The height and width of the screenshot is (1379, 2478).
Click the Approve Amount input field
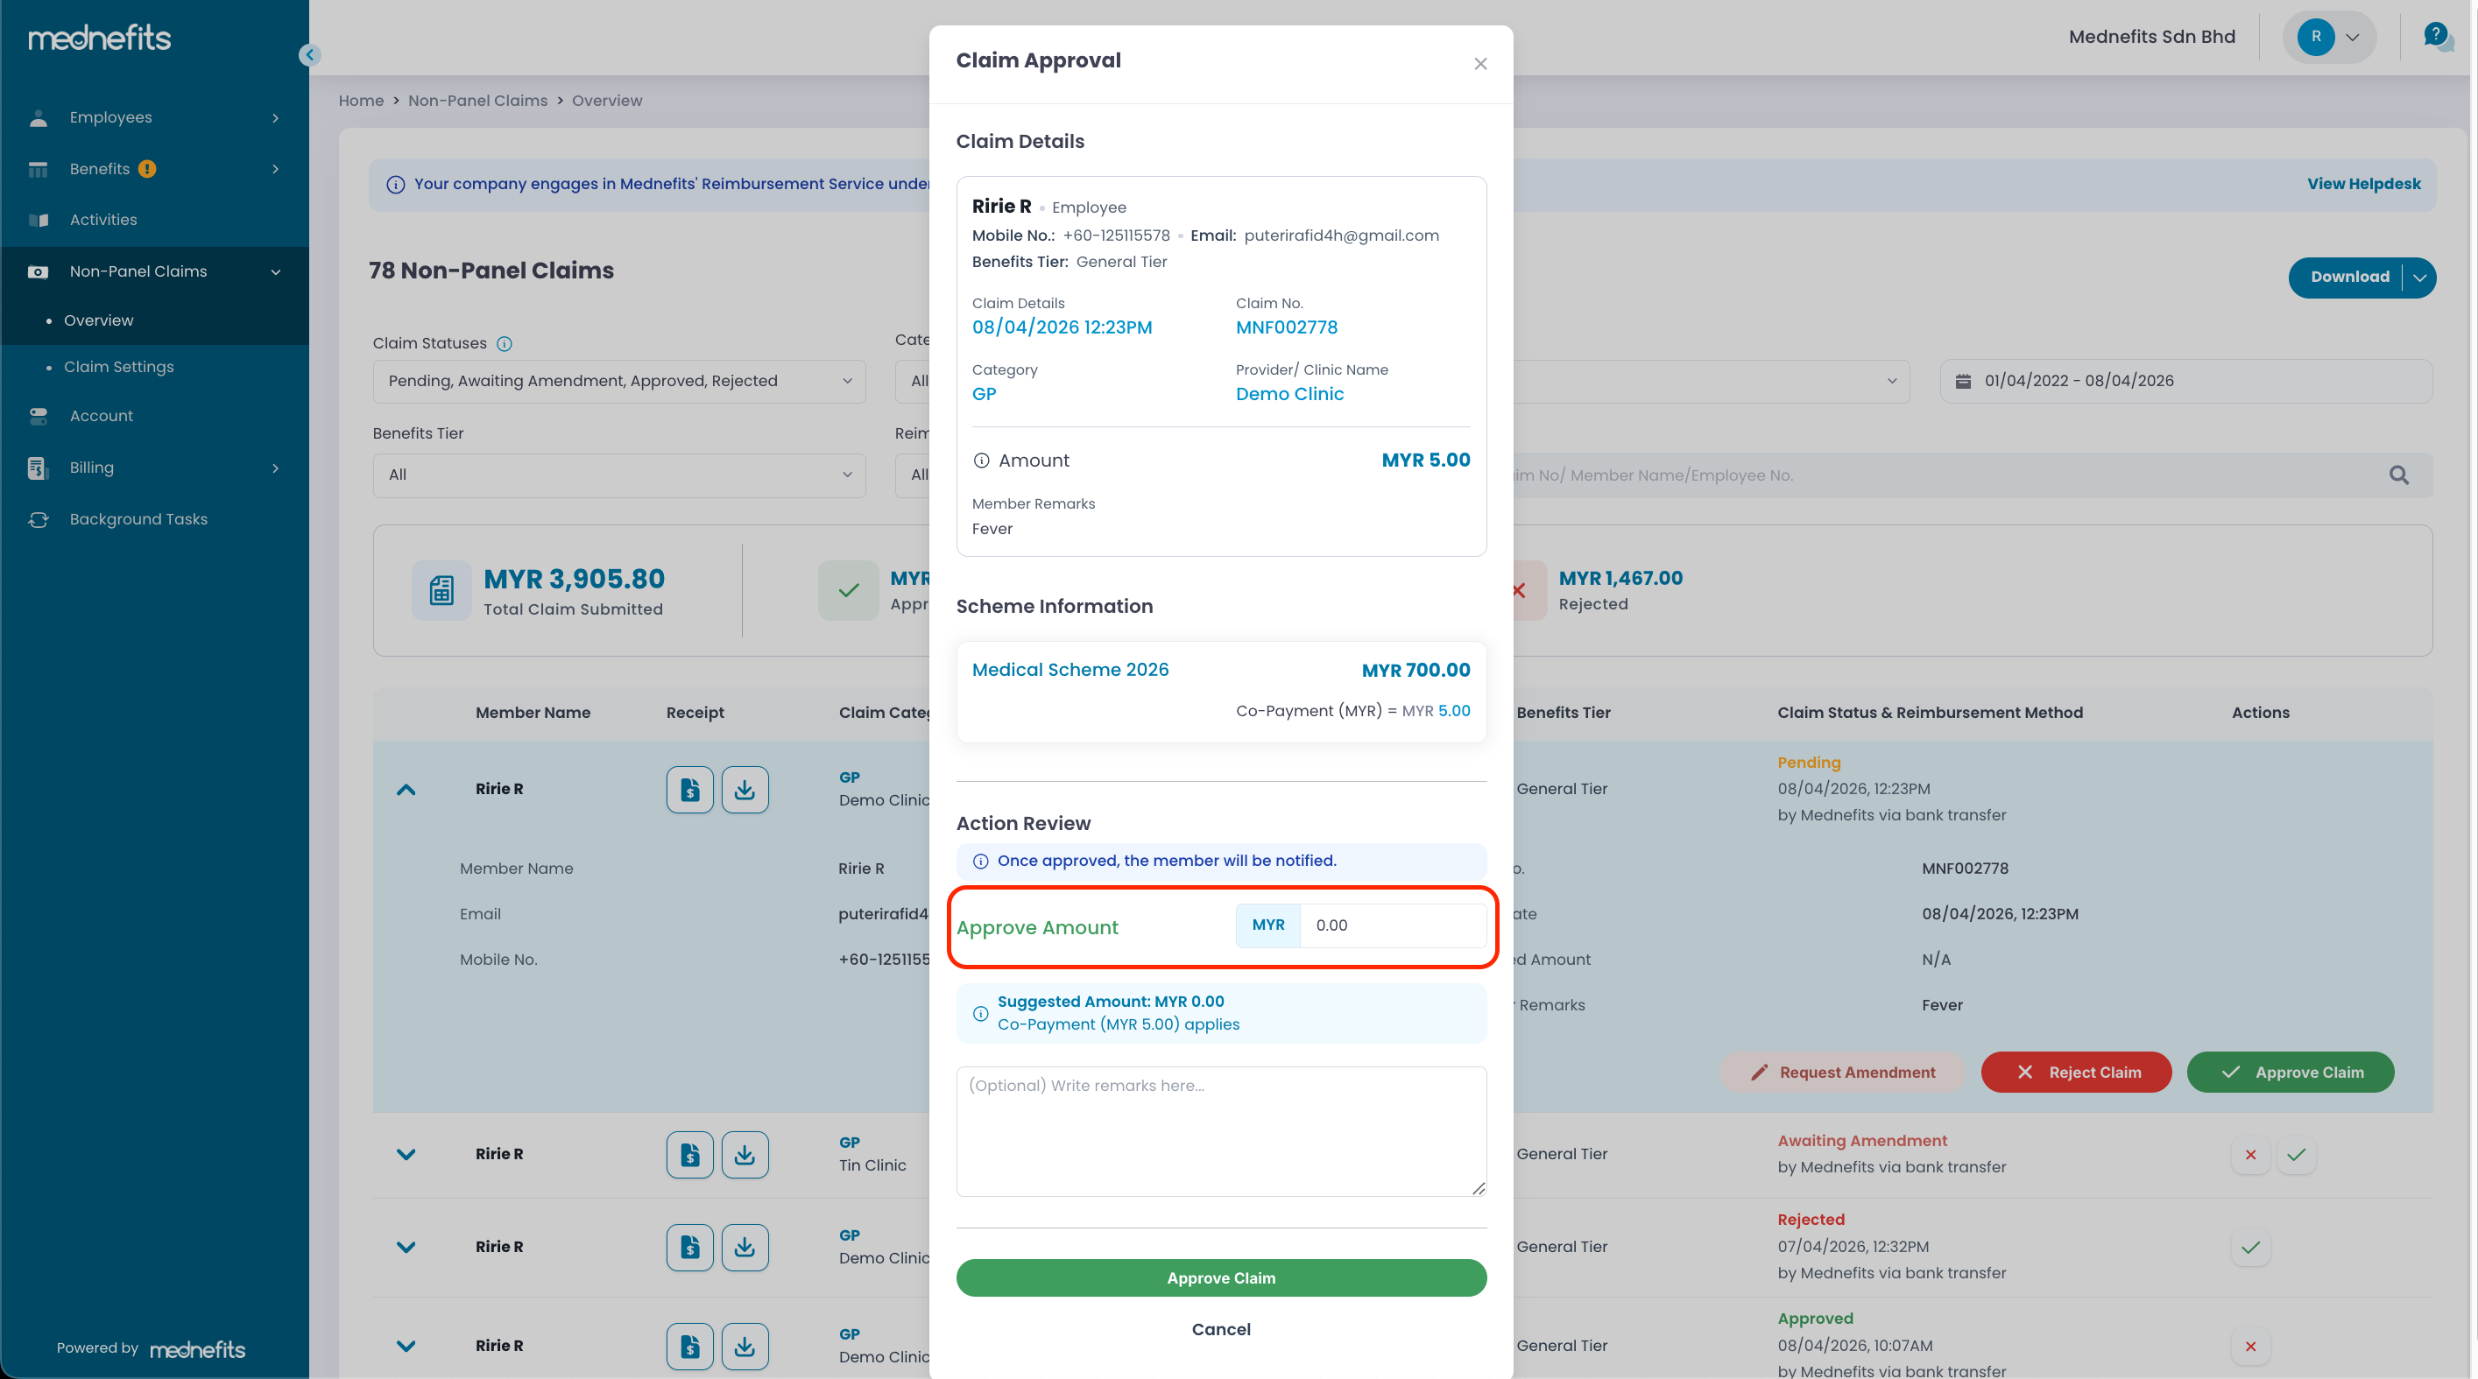coord(1391,925)
